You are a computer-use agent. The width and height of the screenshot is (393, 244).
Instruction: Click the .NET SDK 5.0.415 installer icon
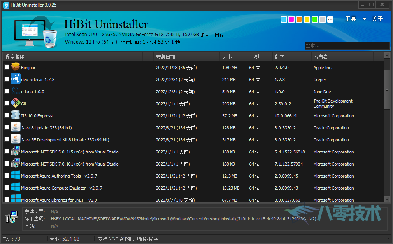tap(15, 151)
